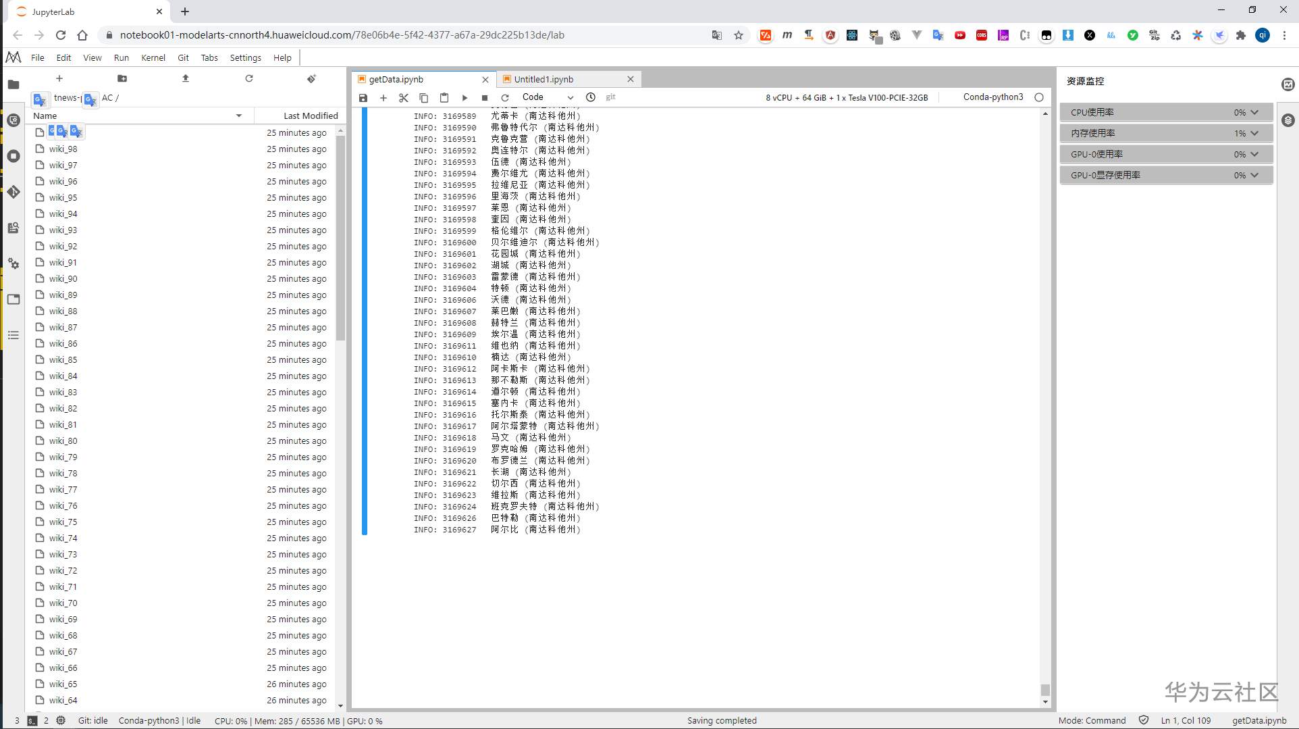Open the wiki_85 file
This screenshot has width=1299, height=729.
[63, 359]
